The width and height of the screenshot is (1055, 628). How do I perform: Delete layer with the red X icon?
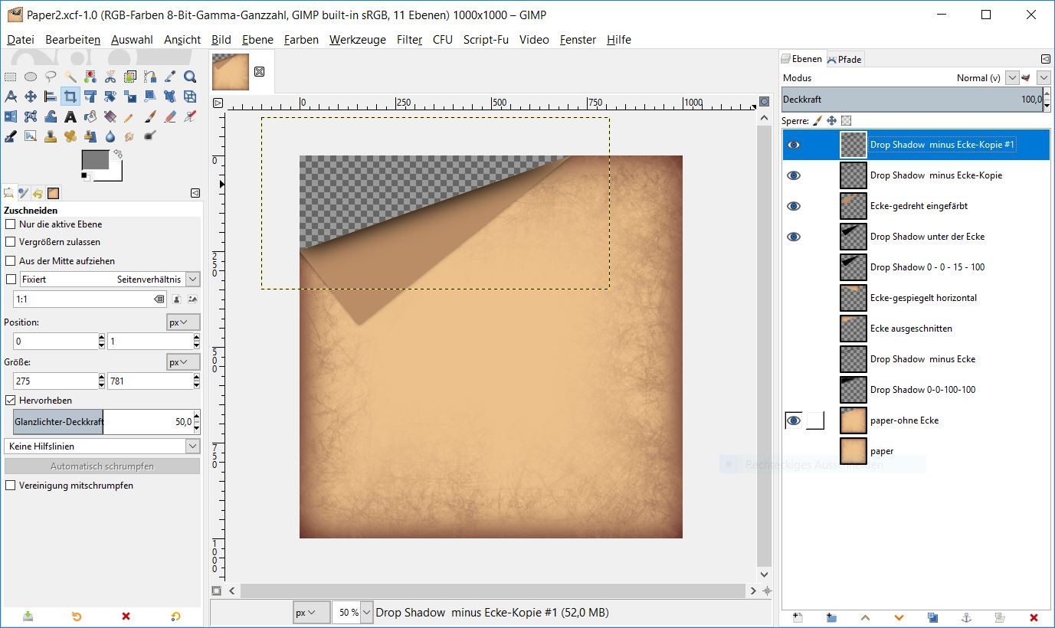pos(1034,617)
